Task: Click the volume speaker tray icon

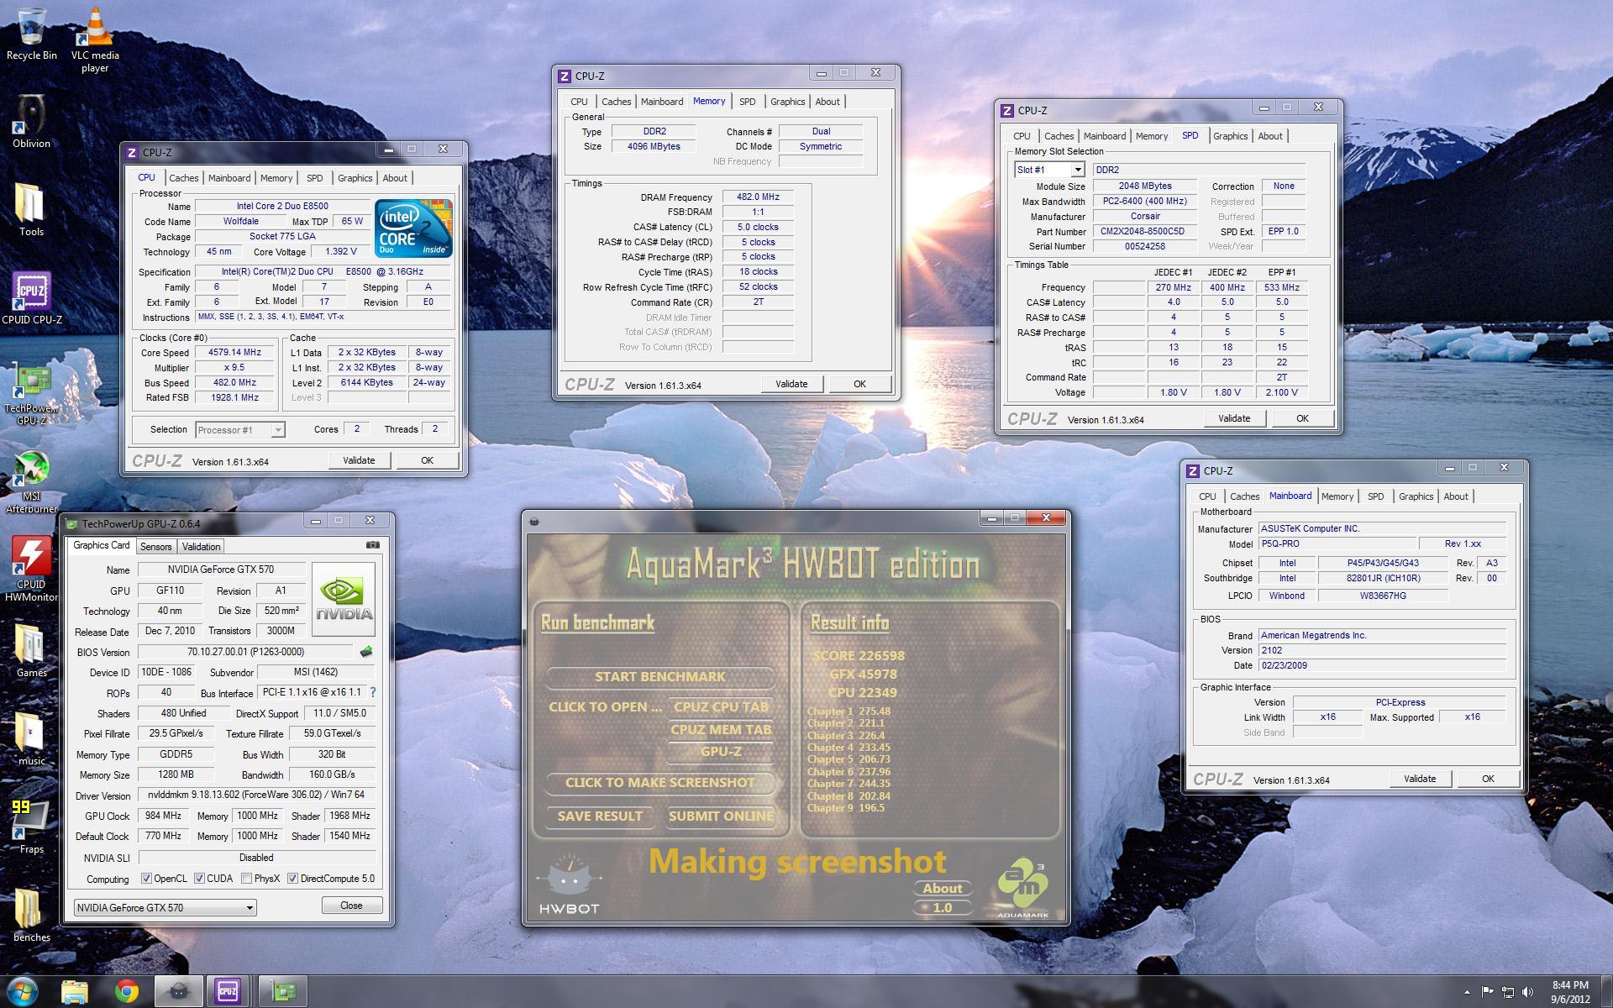Action: coord(1526,992)
